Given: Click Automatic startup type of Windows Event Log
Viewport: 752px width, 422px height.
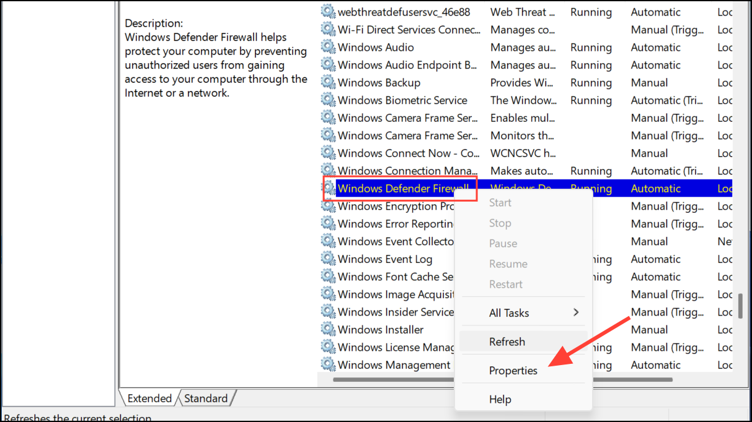Looking at the screenshot, I should pyautogui.click(x=655, y=259).
